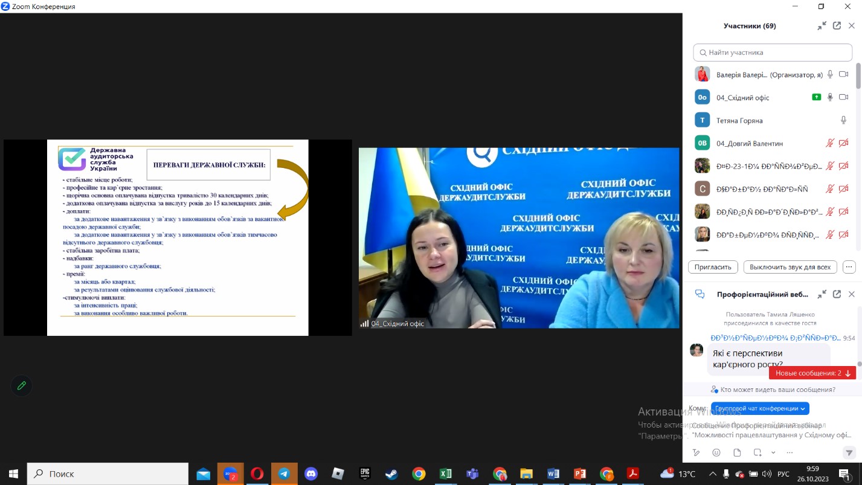This screenshot has height=485, width=862.
Task: Ask 04_Довгий Валентин to start video
Action: (843, 143)
